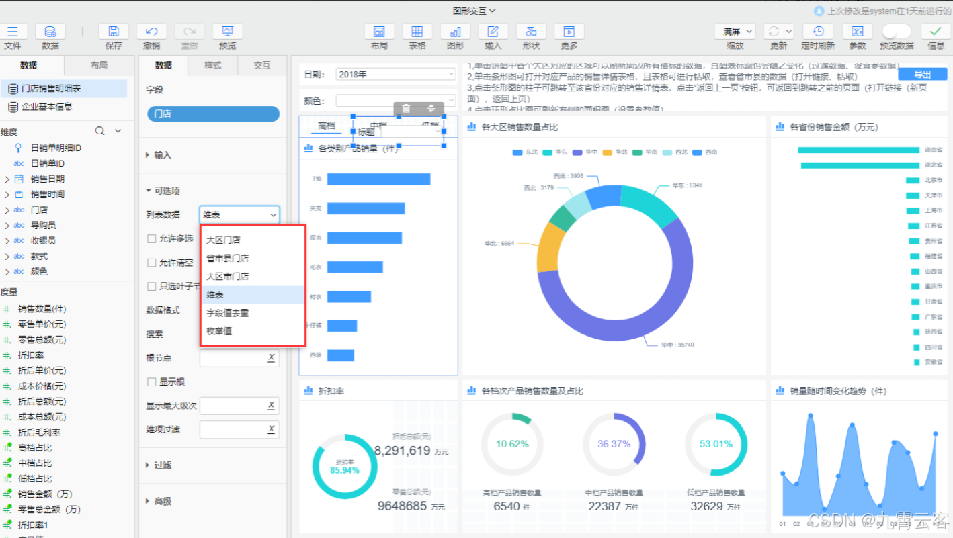Open the 日期 2018年 dropdown
This screenshot has height=538, width=953.
396,75
